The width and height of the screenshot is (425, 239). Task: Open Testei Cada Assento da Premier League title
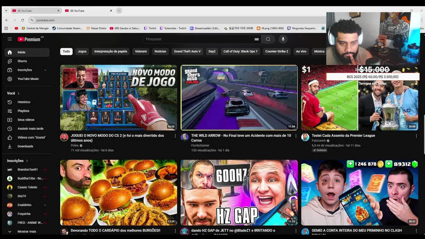(343, 136)
